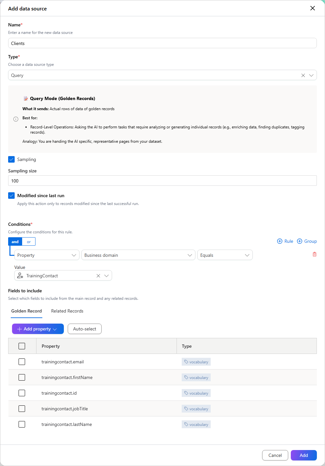Select all properties via header checkbox
This screenshot has height=466, width=325.
[x=22, y=346]
